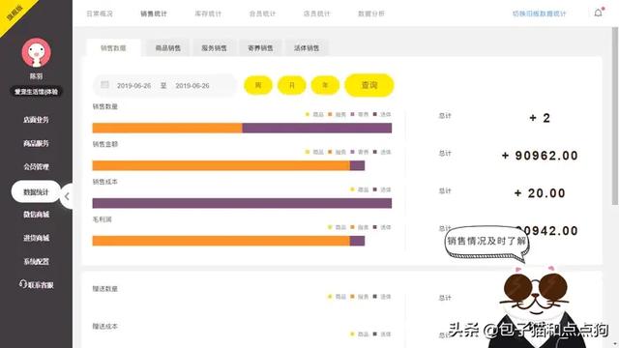
Task: Click the 切换旧版数据统计 link
Action: click(540, 14)
